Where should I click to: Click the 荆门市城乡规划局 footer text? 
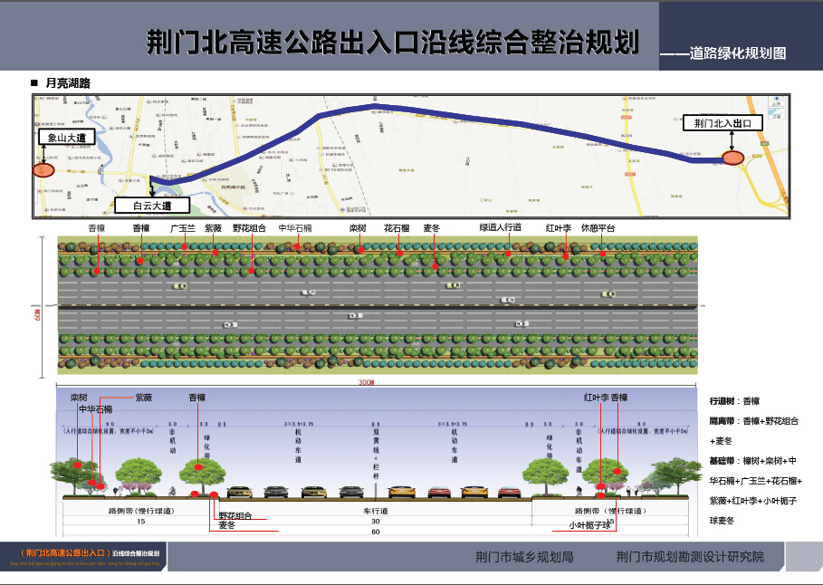pos(524,556)
